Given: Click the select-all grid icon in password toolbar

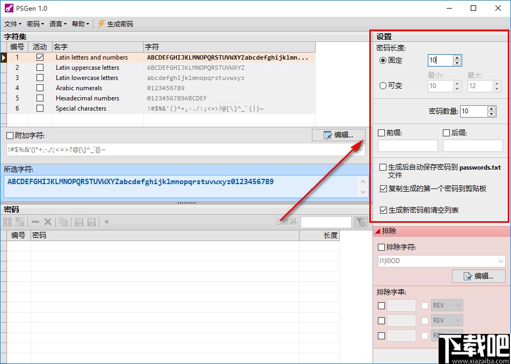Looking at the screenshot, I should [8, 222].
